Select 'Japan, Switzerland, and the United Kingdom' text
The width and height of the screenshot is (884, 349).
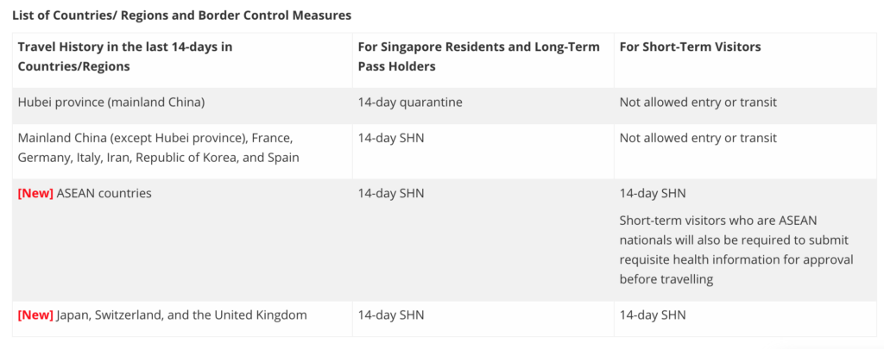(181, 315)
